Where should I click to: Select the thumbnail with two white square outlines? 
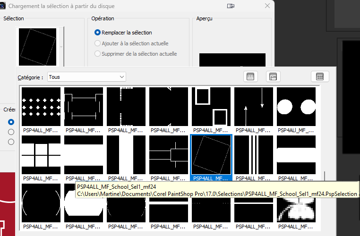click(x=211, y=107)
